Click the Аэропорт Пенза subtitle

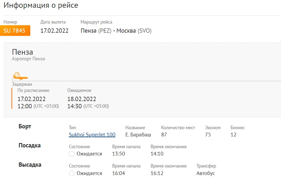coord(28,59)
